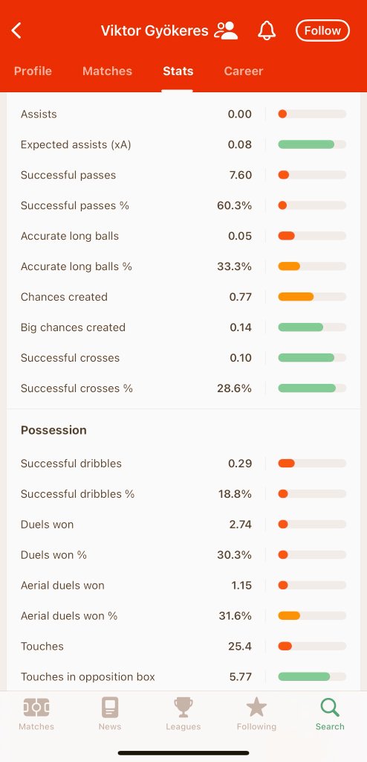Tap the Viktor Gyökeres player name title

point(155,31)
